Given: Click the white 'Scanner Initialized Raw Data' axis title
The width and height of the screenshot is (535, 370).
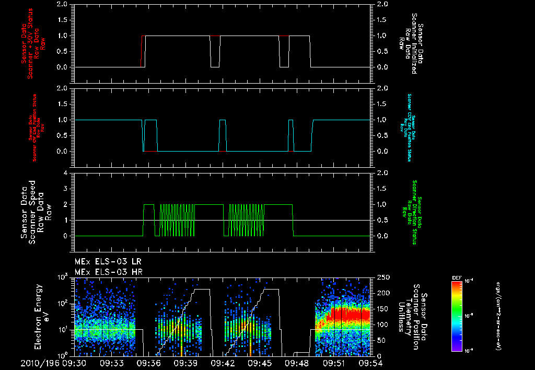Looking at the screenshot, I should tap(411, 44).
